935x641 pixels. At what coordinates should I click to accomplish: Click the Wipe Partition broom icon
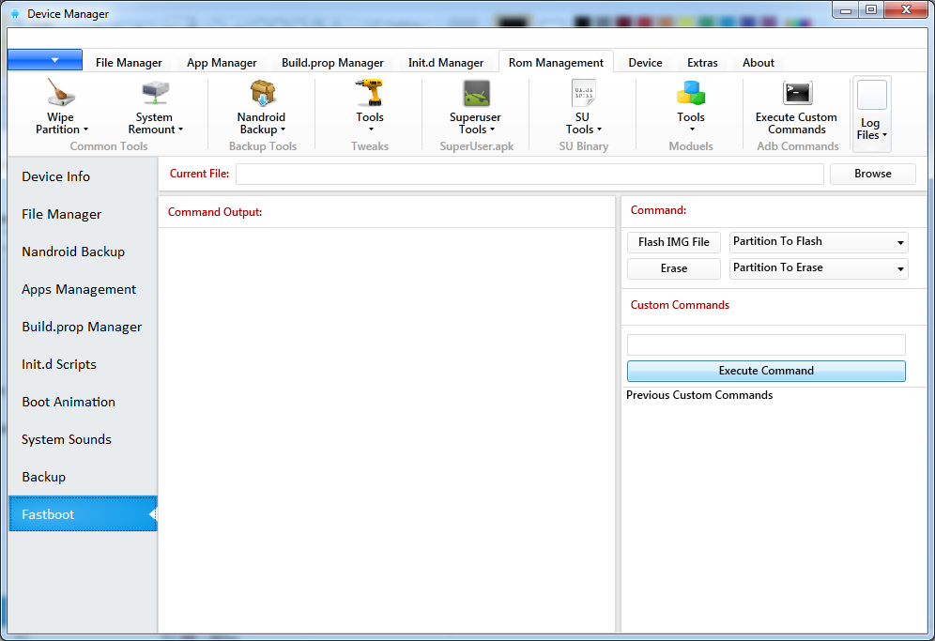coord(61,94)
